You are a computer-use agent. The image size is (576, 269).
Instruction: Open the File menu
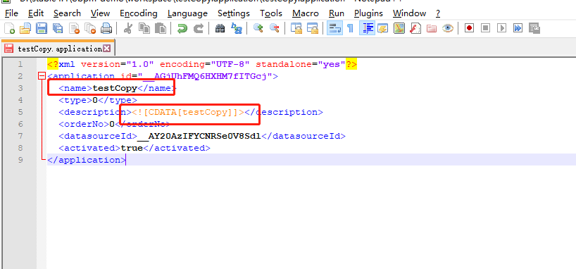pyautogui.click(x=11, y=13)
